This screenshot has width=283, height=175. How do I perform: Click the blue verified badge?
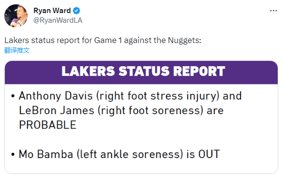click(76, 11)
